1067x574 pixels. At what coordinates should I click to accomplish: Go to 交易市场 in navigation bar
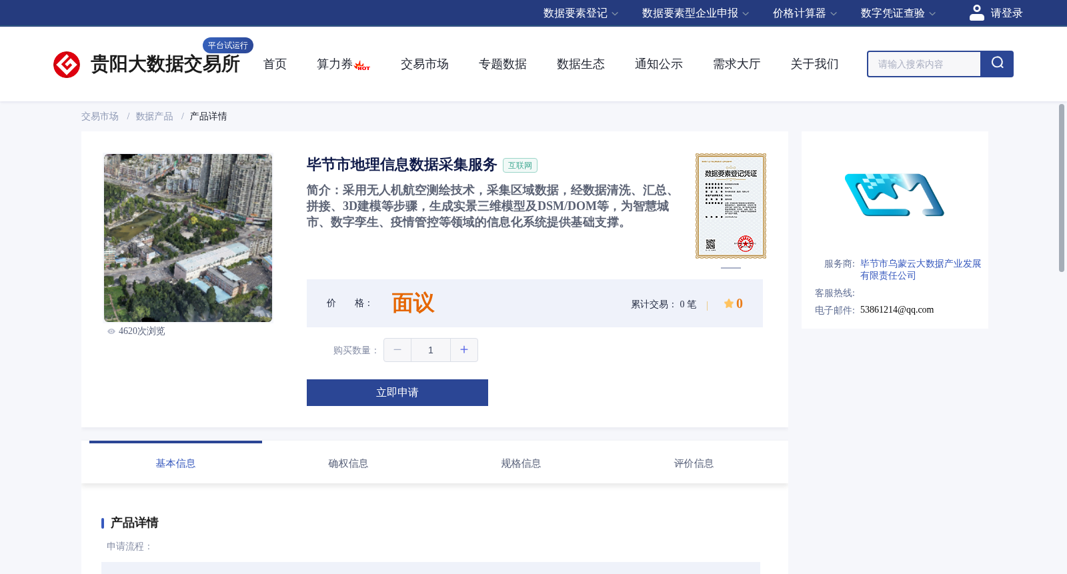tap(425, 64)
